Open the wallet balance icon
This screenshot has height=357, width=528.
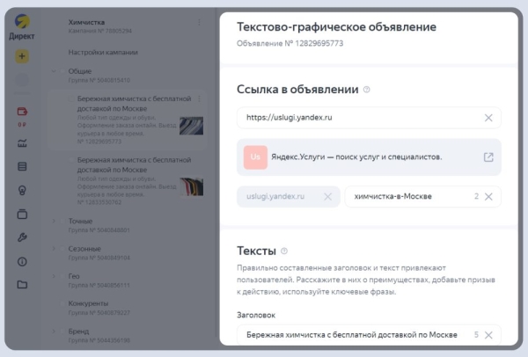tap(22, 112)
